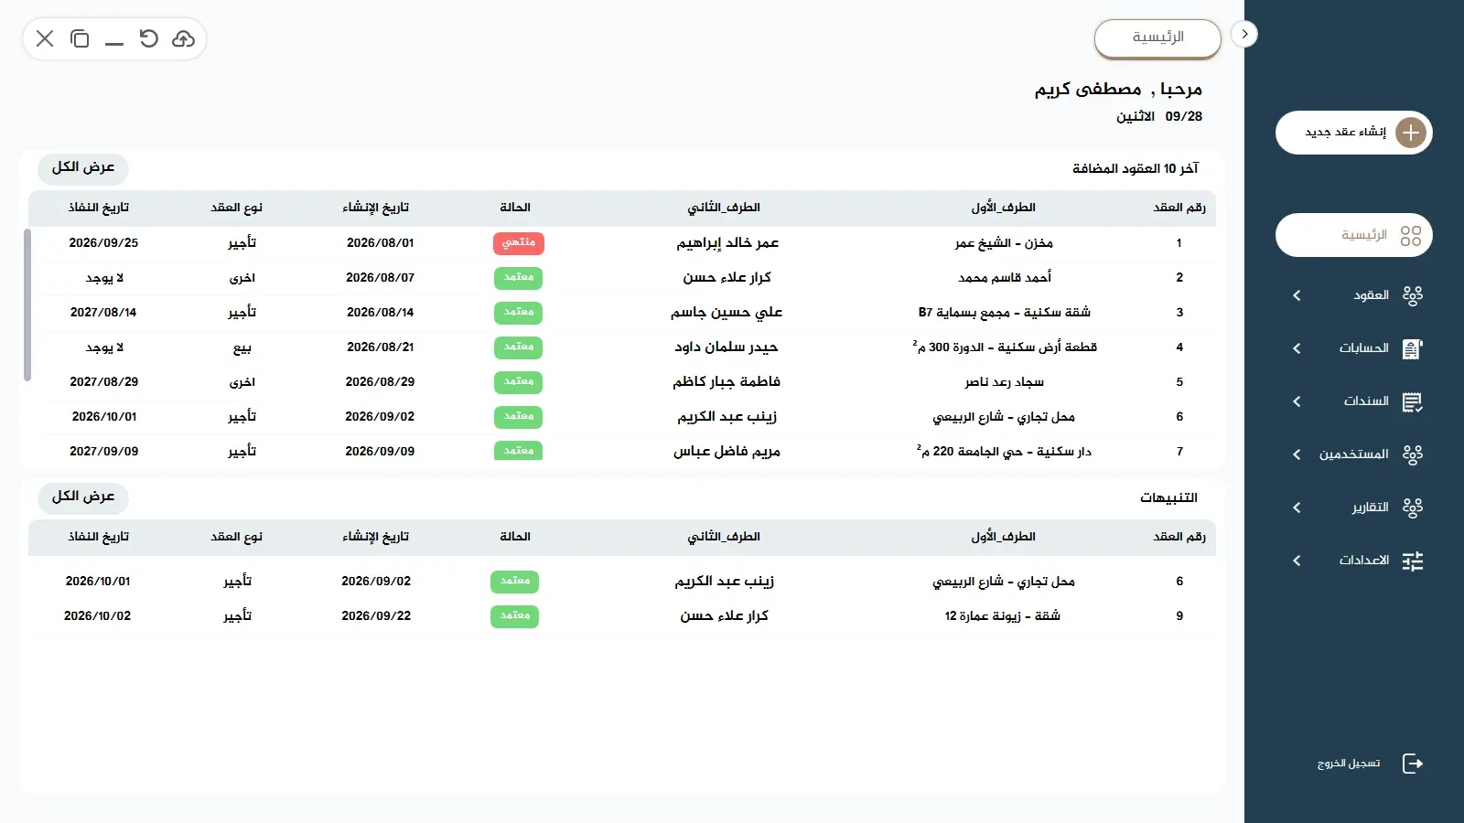Click name علي حسين جاسم
The height and width of the screenshot is (823, 1464).
click(727, 312)
